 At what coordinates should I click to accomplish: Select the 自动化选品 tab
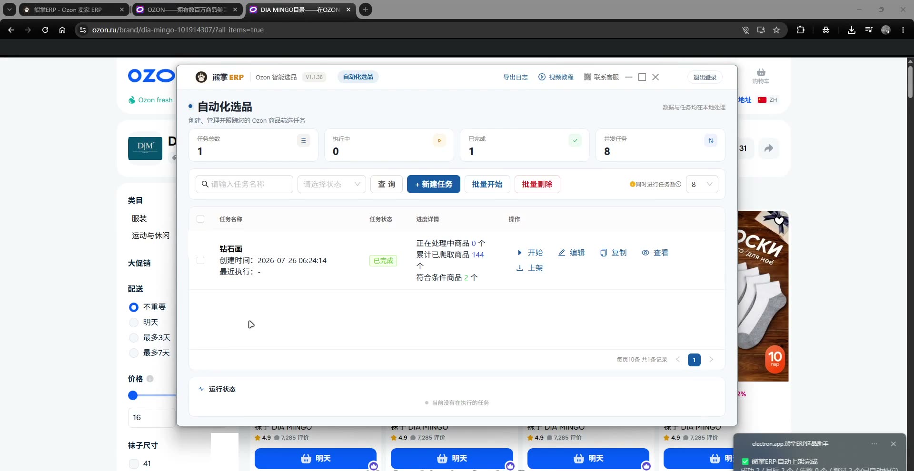[358, 77]
